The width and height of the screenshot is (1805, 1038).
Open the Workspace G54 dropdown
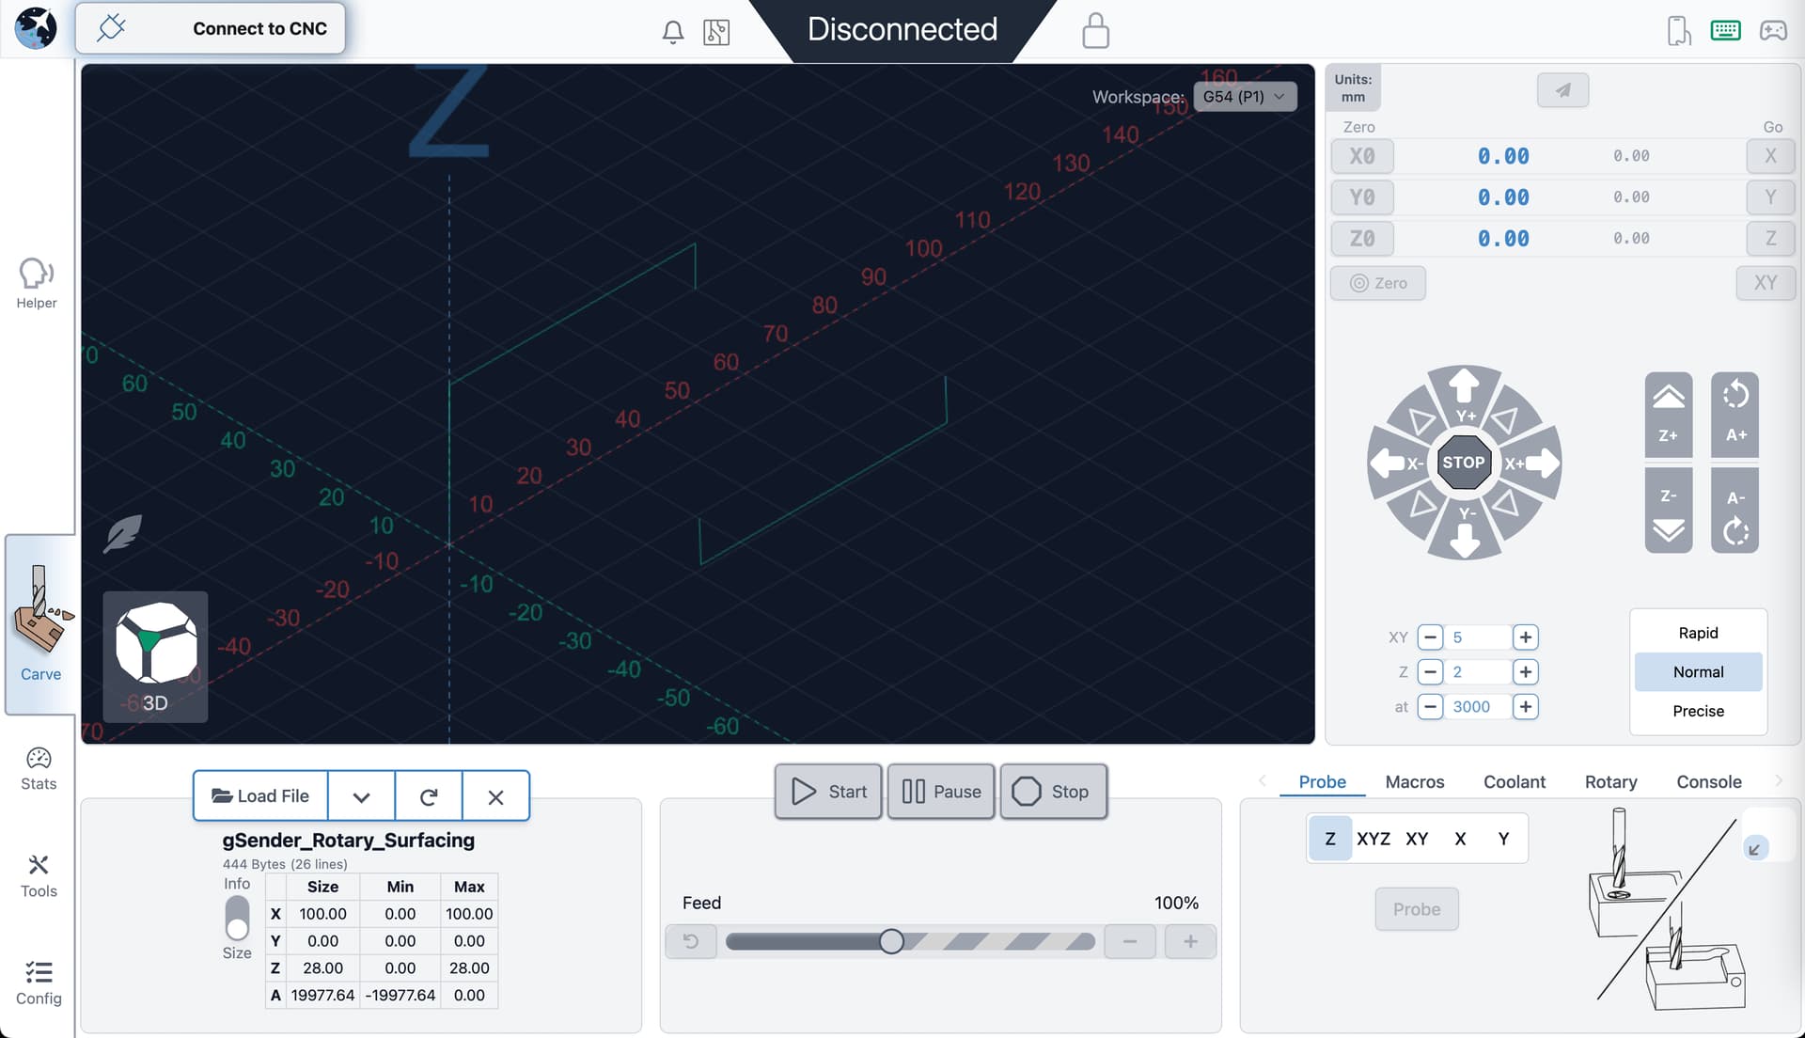click(1244, 97)
